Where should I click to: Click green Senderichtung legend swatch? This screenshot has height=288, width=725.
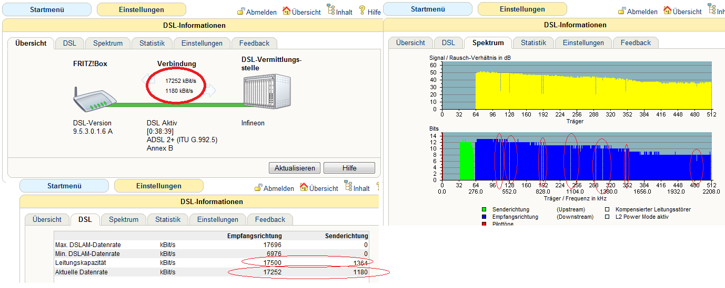(x=484, y=209)
